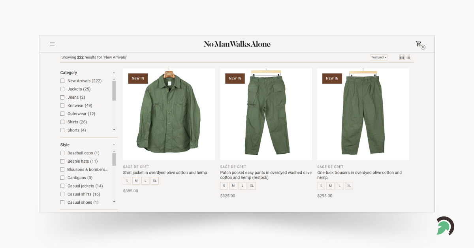The height and width of the screenshot is (248, 474).
Task: Click the one-tuck trousers product image
Action: click(x=363, y=114)
